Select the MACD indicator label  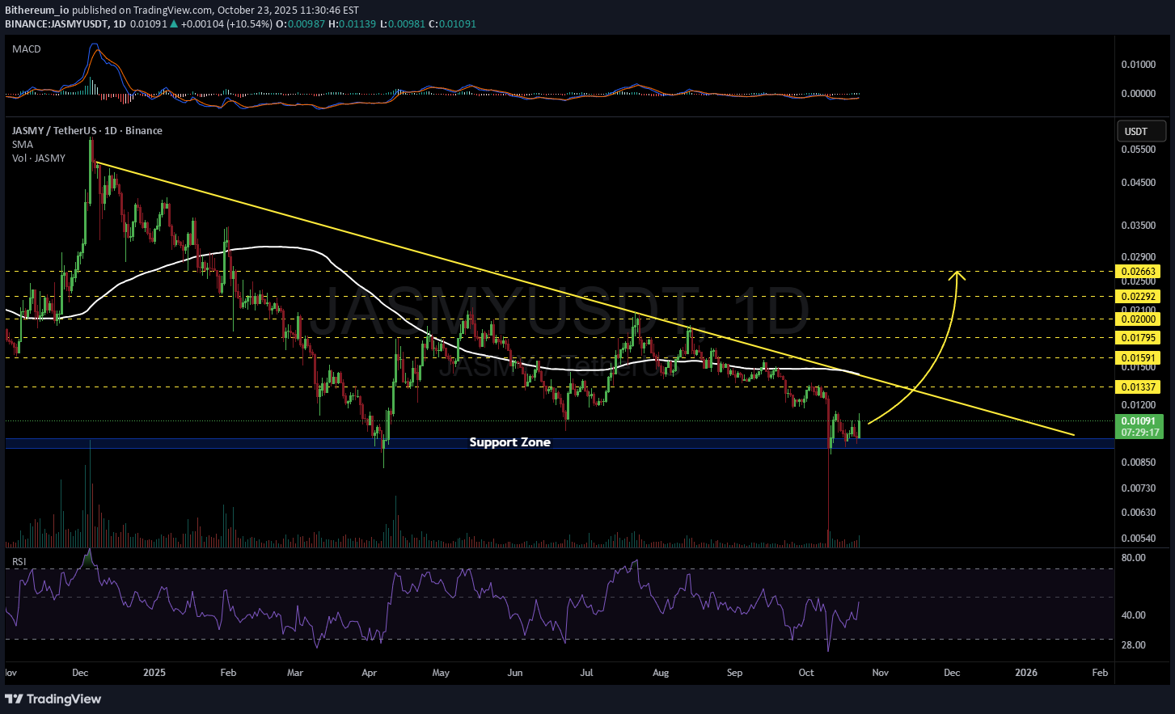(27, 49)
